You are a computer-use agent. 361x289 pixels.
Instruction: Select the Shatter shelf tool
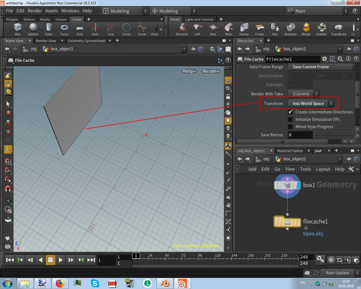[x=322, y=30]
